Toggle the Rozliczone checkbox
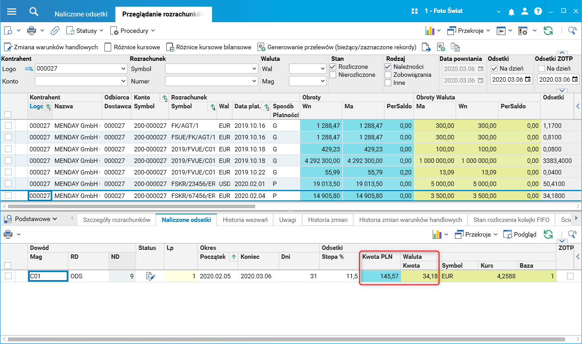 tap(333, 67)
